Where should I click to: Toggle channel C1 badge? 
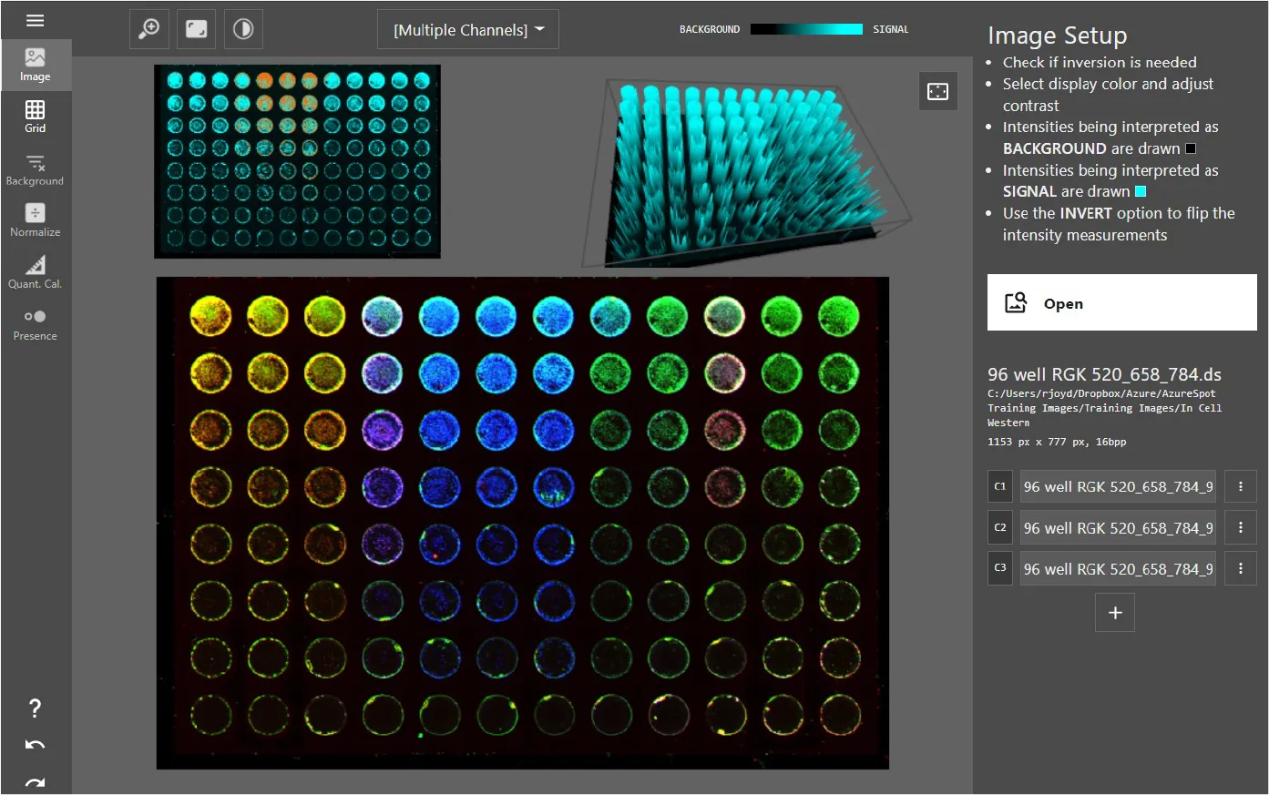(x=1000, y=486)
